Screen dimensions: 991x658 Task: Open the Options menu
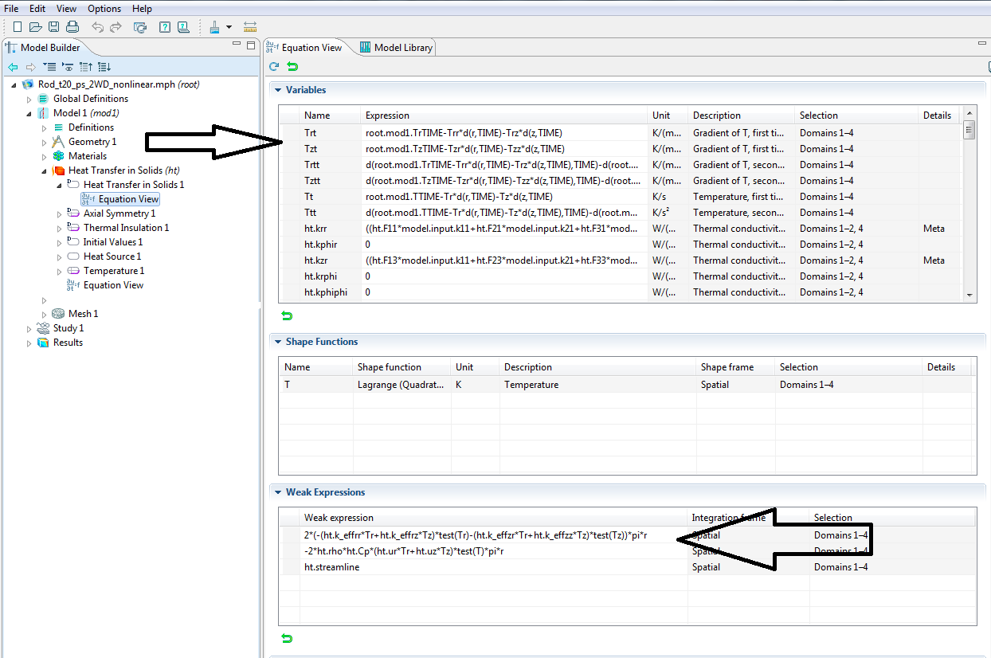tap(104, 9)
